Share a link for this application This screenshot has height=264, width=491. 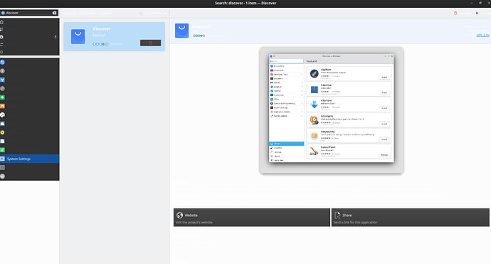410,217
